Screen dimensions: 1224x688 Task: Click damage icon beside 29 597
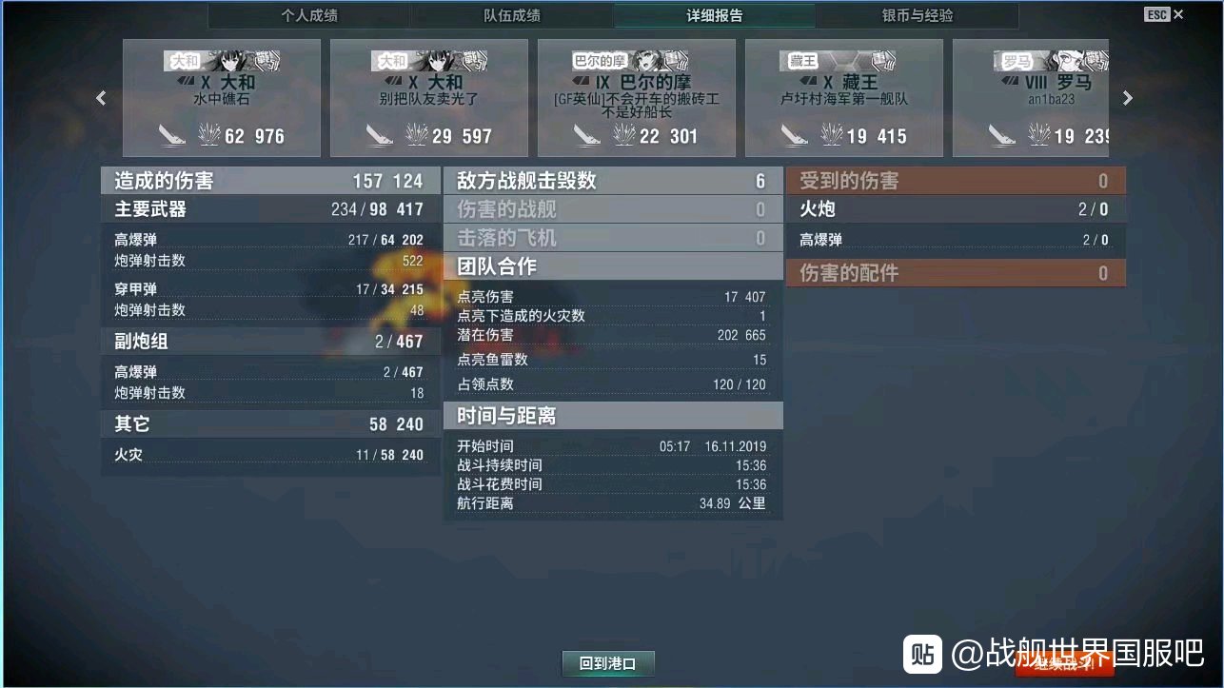416,135
